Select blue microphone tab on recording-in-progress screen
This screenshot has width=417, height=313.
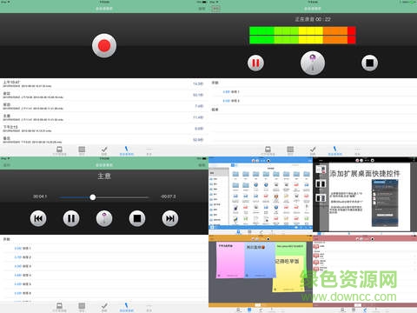(335, 150)
